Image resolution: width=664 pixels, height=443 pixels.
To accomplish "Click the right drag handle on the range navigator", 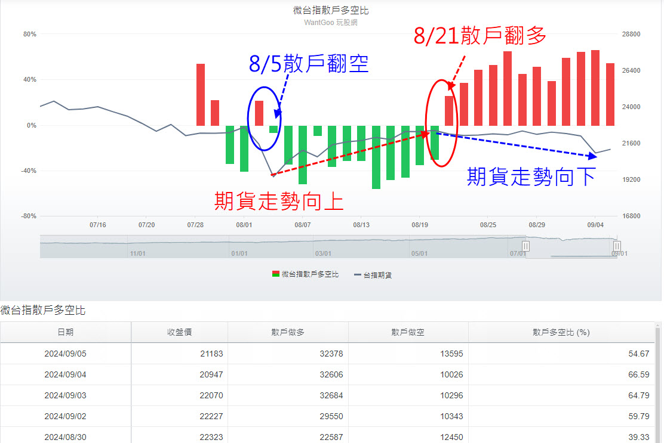I will point(617,246).
